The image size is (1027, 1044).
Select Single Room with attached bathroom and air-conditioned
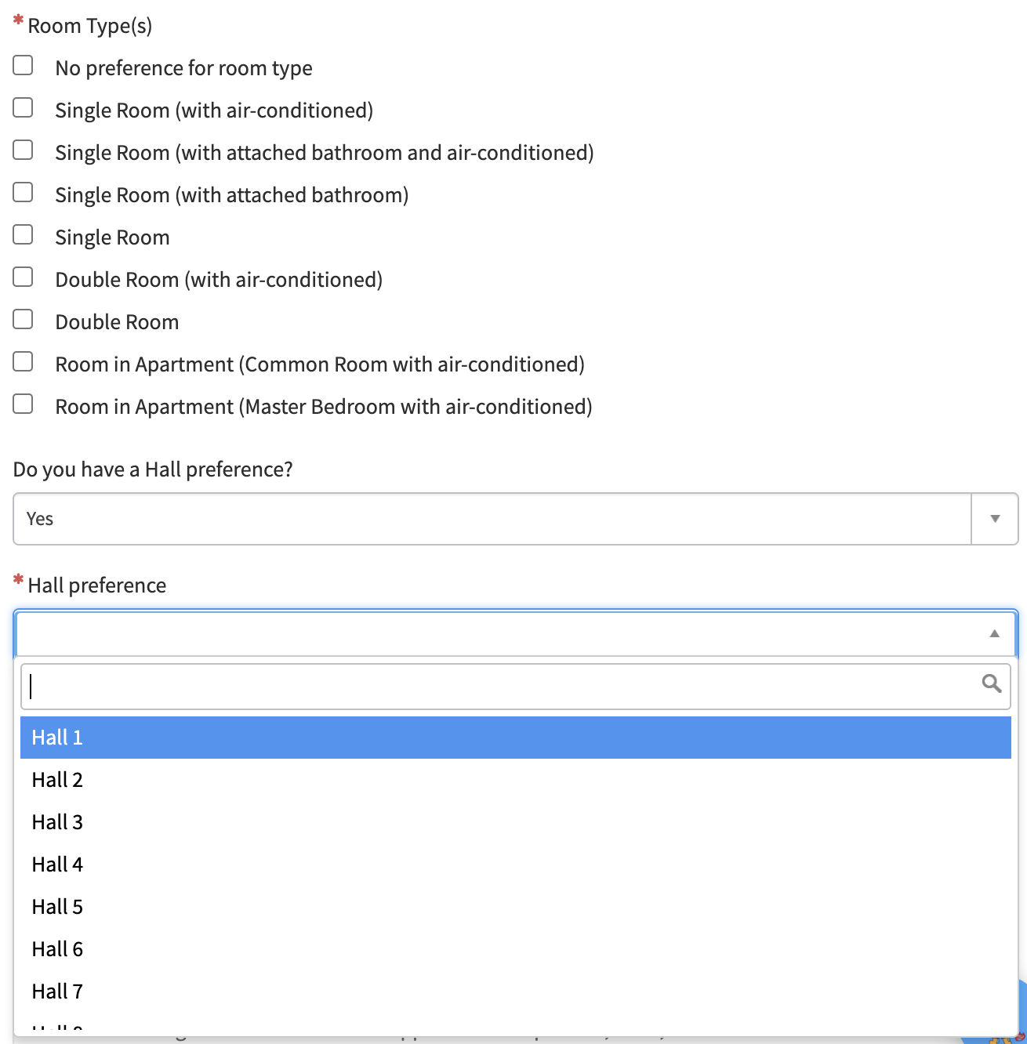24,150
